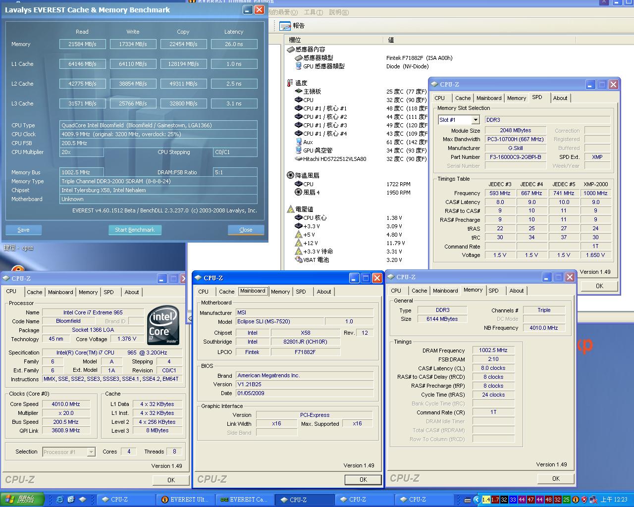Open the Memory tab in SPD window
The width and height of the screenshot is (634, 507).
pos(516,98)
